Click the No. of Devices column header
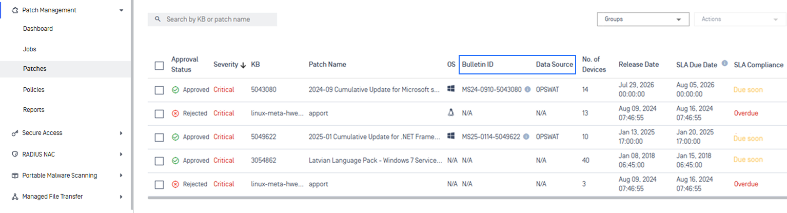Screen dimensions: 787x213 [x=594, y=65]
